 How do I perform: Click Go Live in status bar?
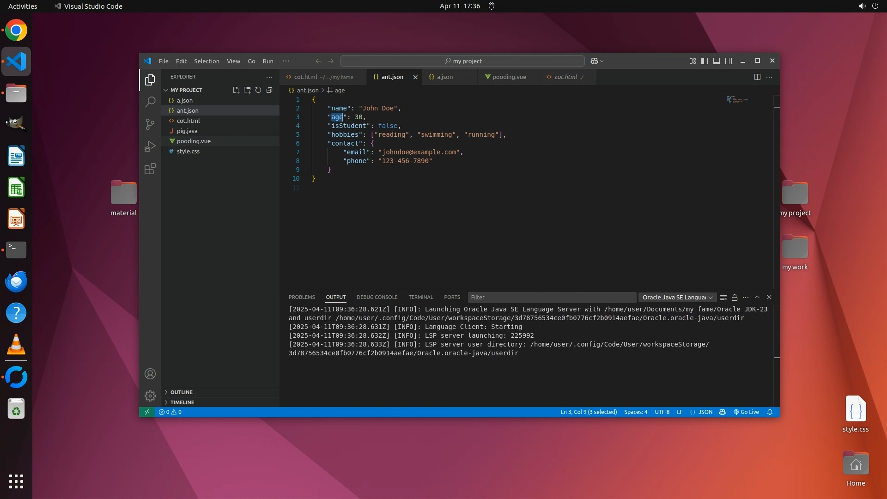746,412
